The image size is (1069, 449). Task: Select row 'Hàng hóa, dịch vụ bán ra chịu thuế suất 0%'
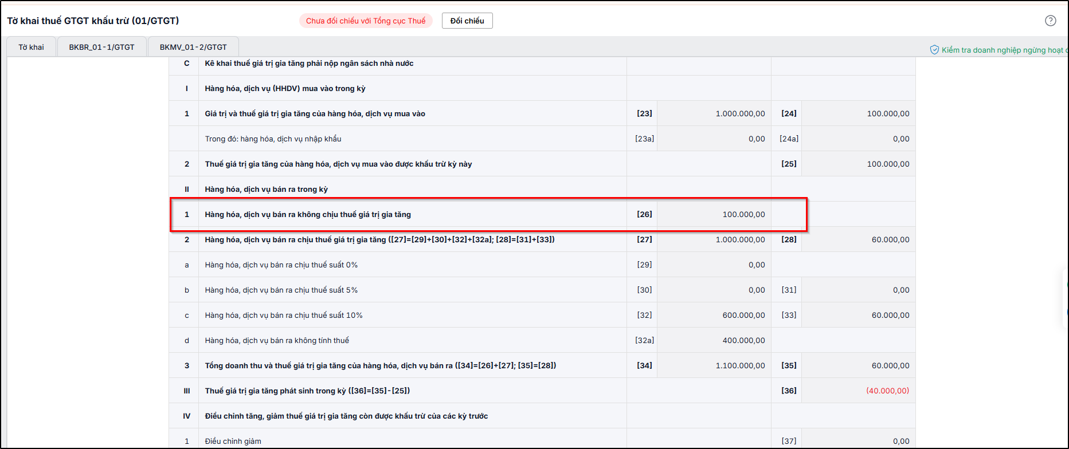[x=542, y=265]
